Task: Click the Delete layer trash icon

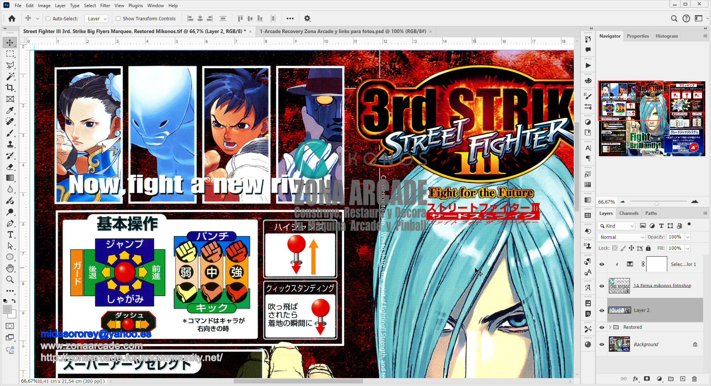Action: (x=694, y=379)
